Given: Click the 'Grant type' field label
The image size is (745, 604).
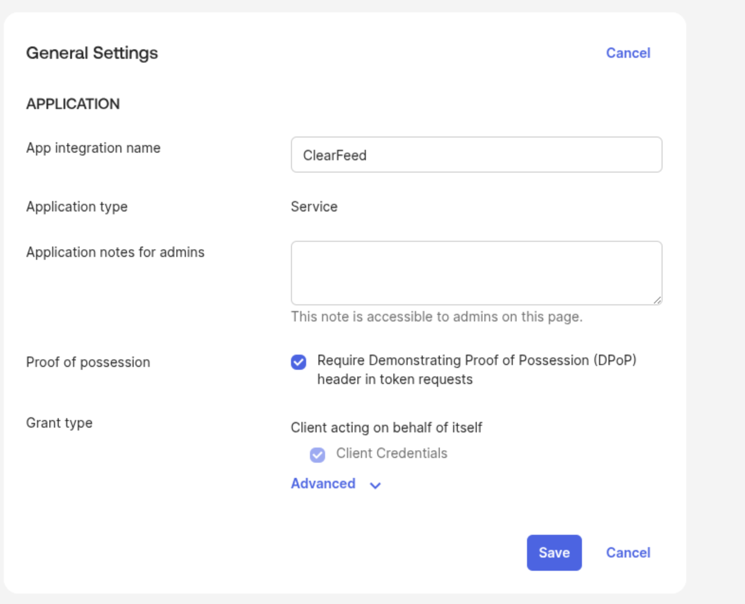Looking at the screenshot, I should 59,423.
